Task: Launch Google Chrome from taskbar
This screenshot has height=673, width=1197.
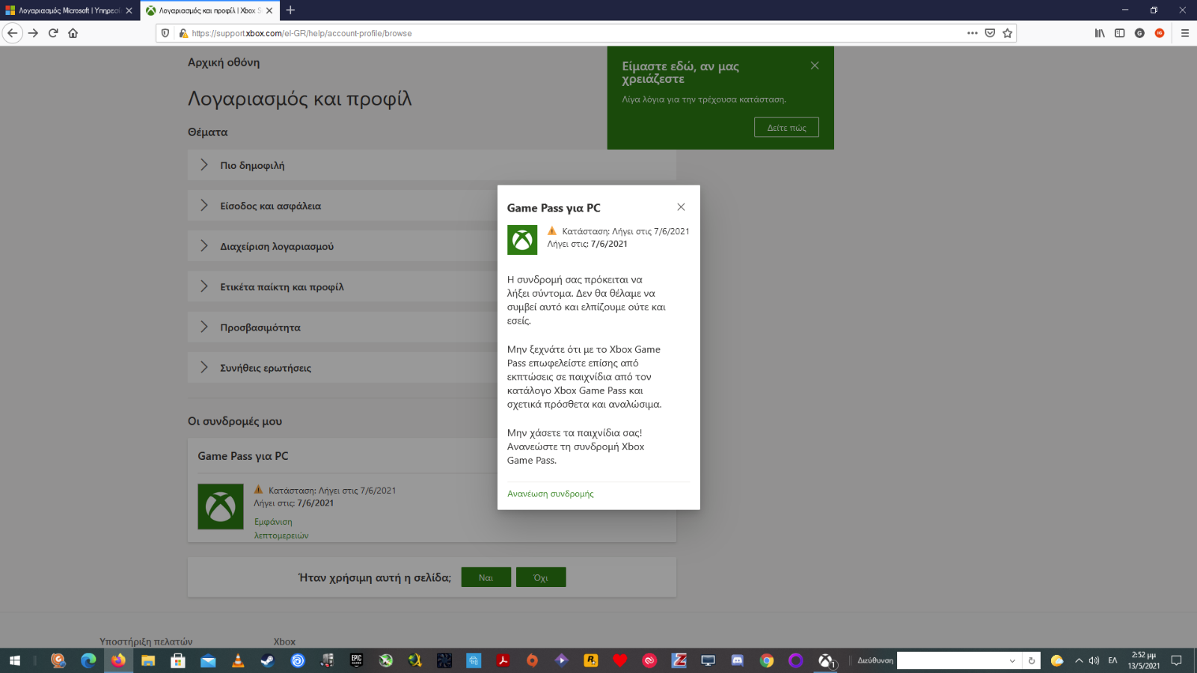Action: pyautogui.click(x=766, y=660)
